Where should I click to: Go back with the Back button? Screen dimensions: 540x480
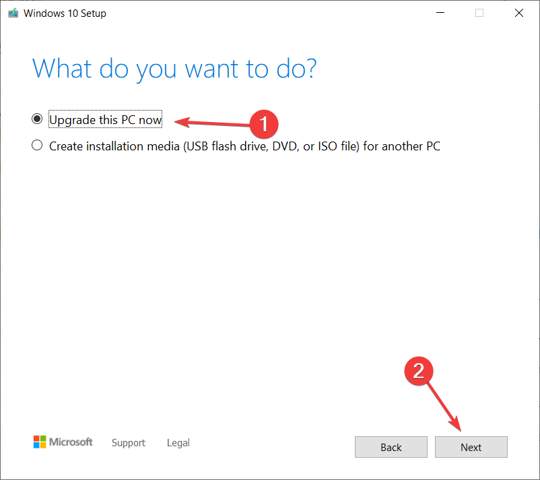tap(391, 447)
